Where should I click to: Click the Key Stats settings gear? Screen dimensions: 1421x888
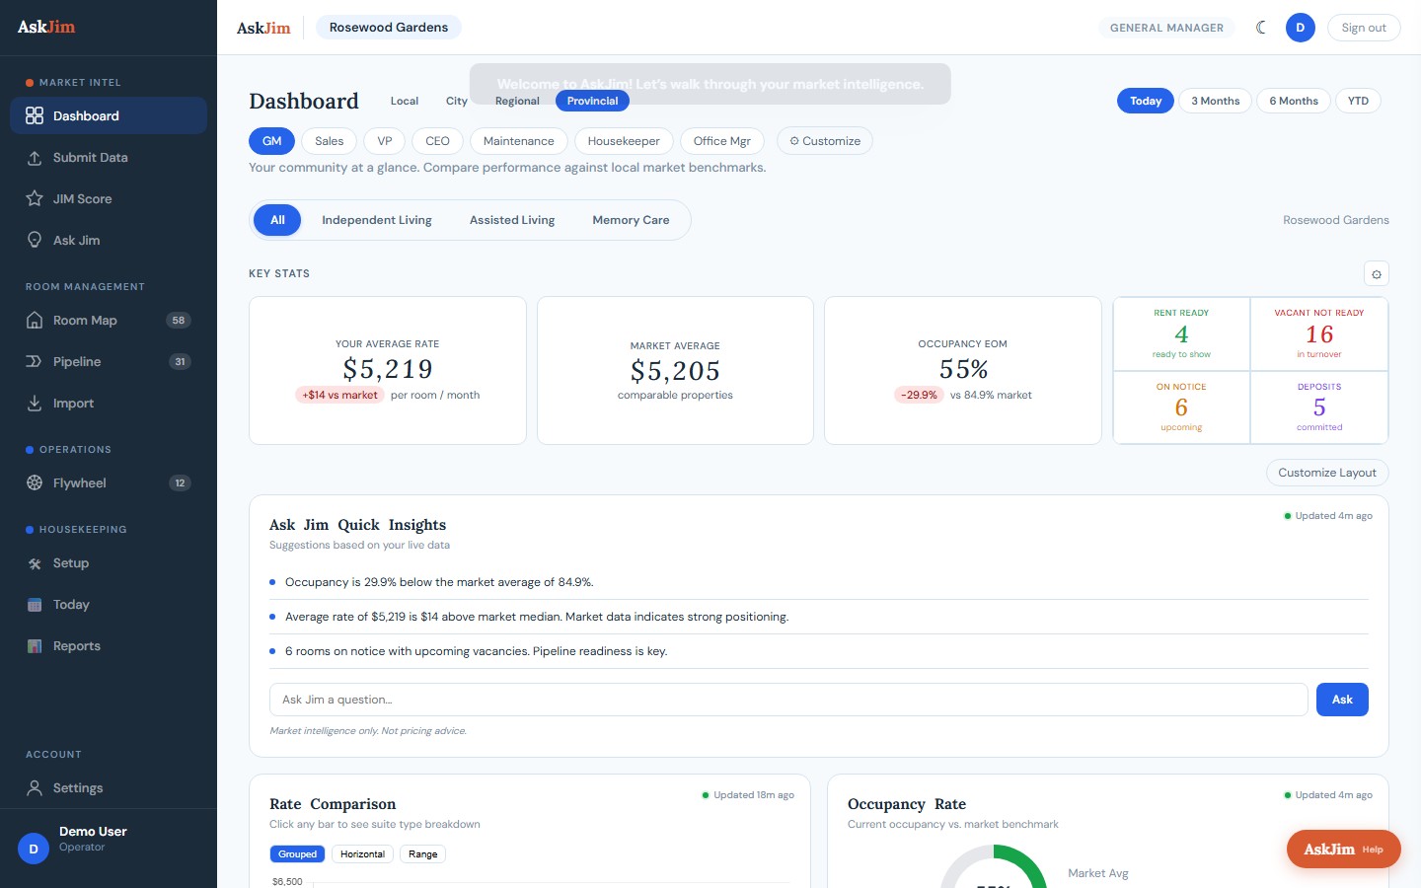coord(1377,273)
